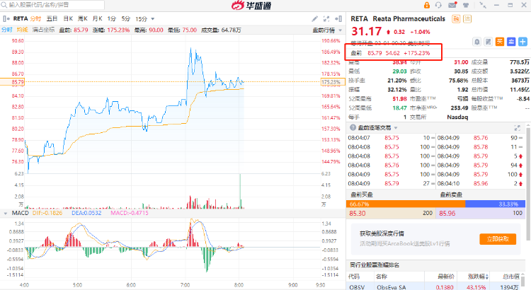This screenshot has height=290, width=531.
Task: Select the 月K chart tab
Action: 97,18
